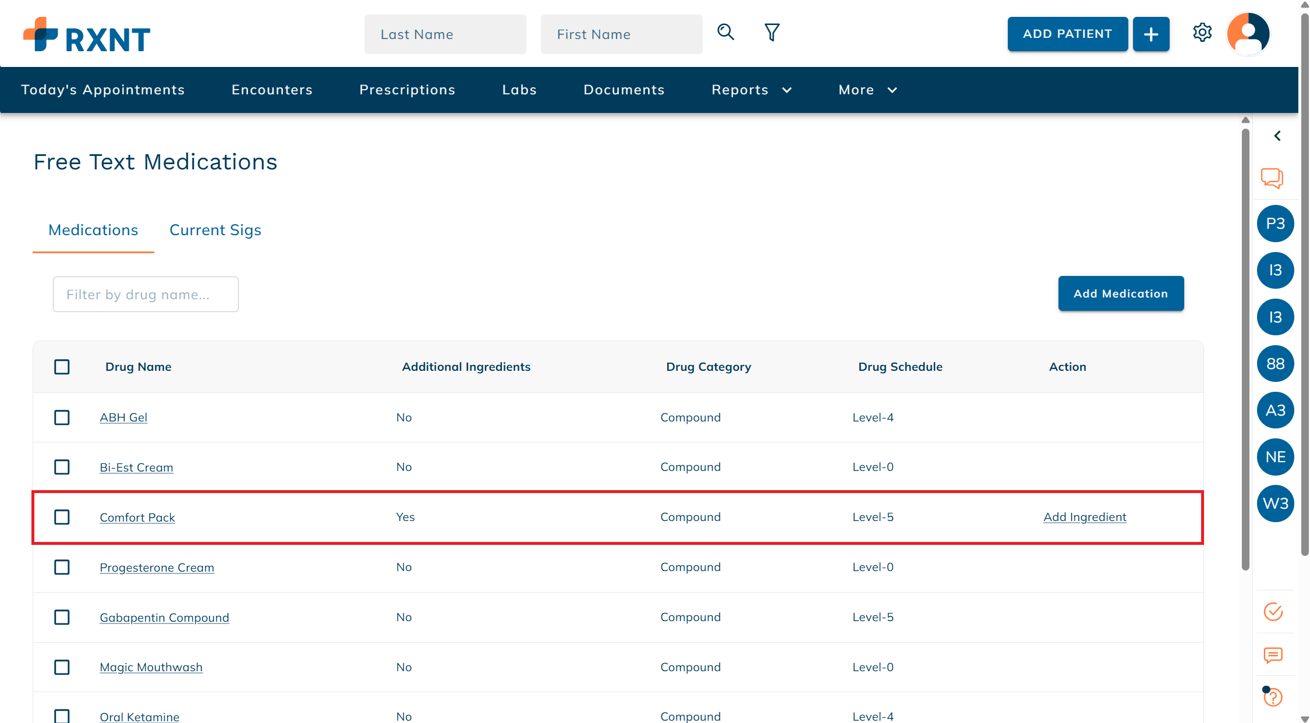Open the settings gear icon
The width and height of the screenshot is (1310, 723).
tap(1202, 33)
